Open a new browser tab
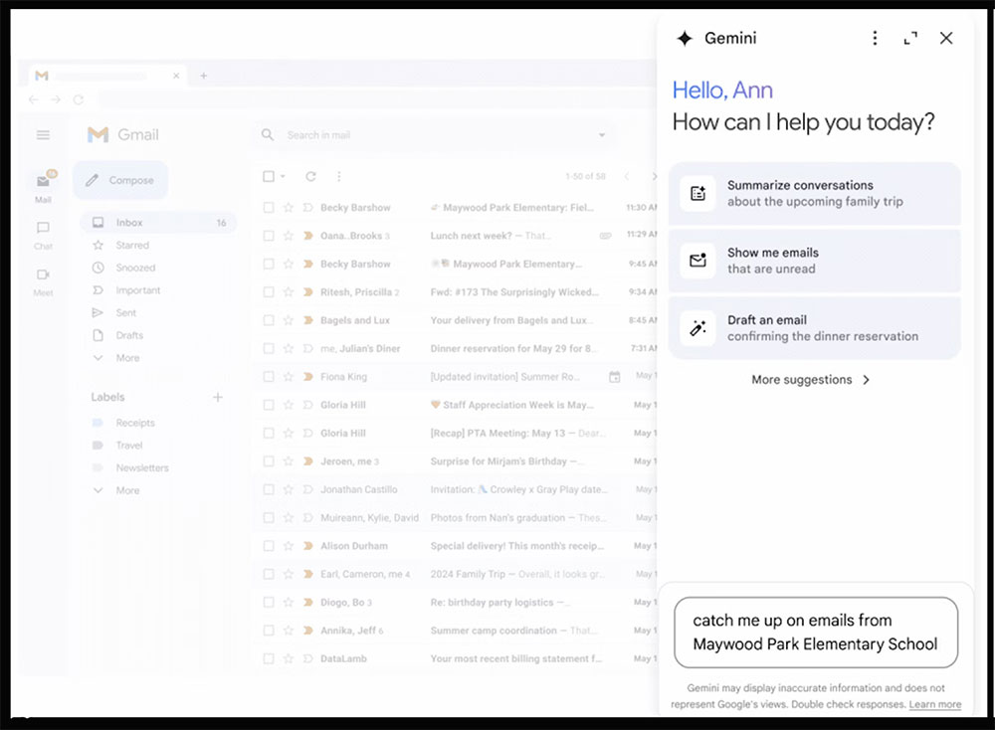Screen dimensions: 995x730 pos(204,76)
